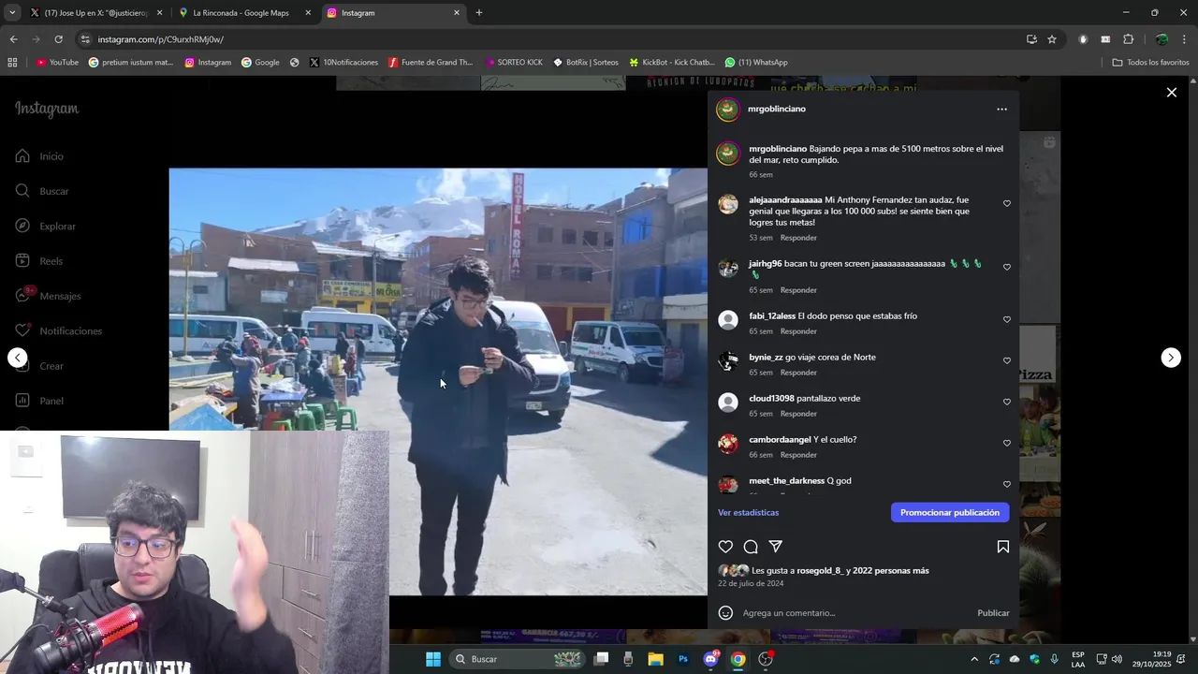Reply to cambordaangel's comment

pyautogui.click(x=798, y=455)
